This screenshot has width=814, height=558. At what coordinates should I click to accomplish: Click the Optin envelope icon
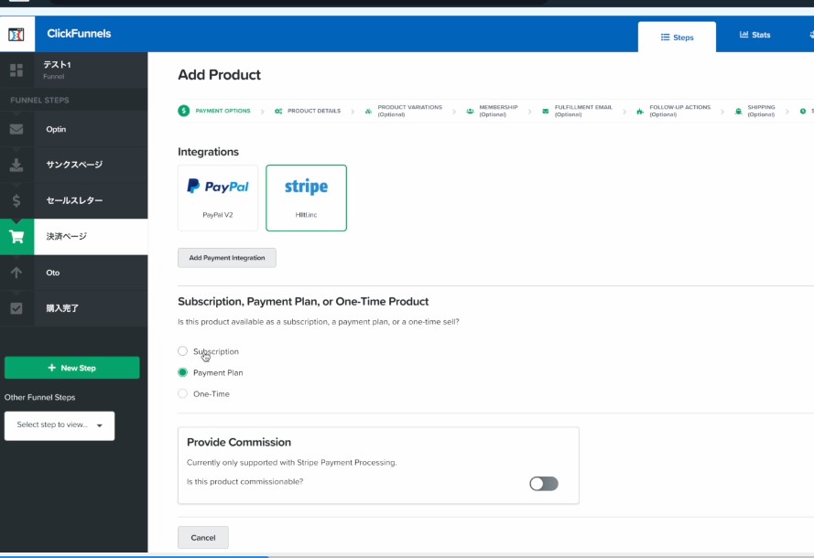coord(16,129)
